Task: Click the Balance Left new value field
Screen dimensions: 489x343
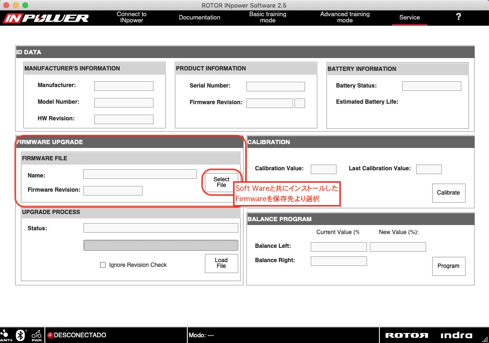Action: tap(397, 247)
